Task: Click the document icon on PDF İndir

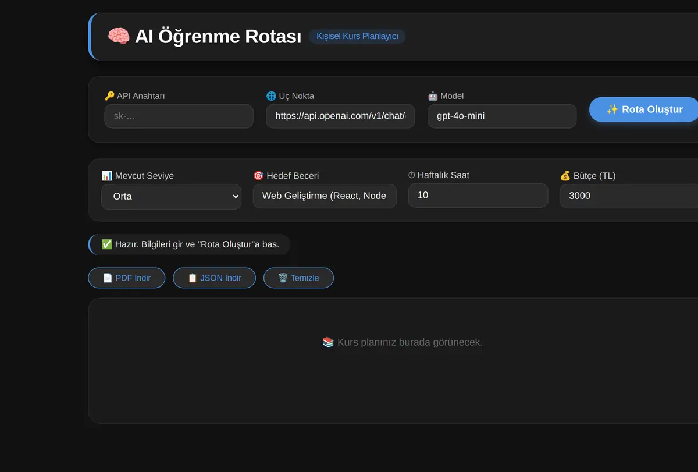Action: click(x=108, y=278)
